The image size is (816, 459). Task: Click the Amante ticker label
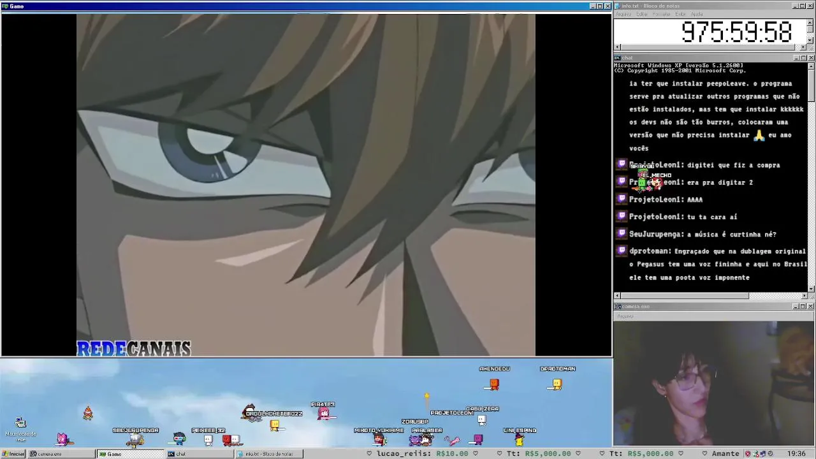(725, 454)
